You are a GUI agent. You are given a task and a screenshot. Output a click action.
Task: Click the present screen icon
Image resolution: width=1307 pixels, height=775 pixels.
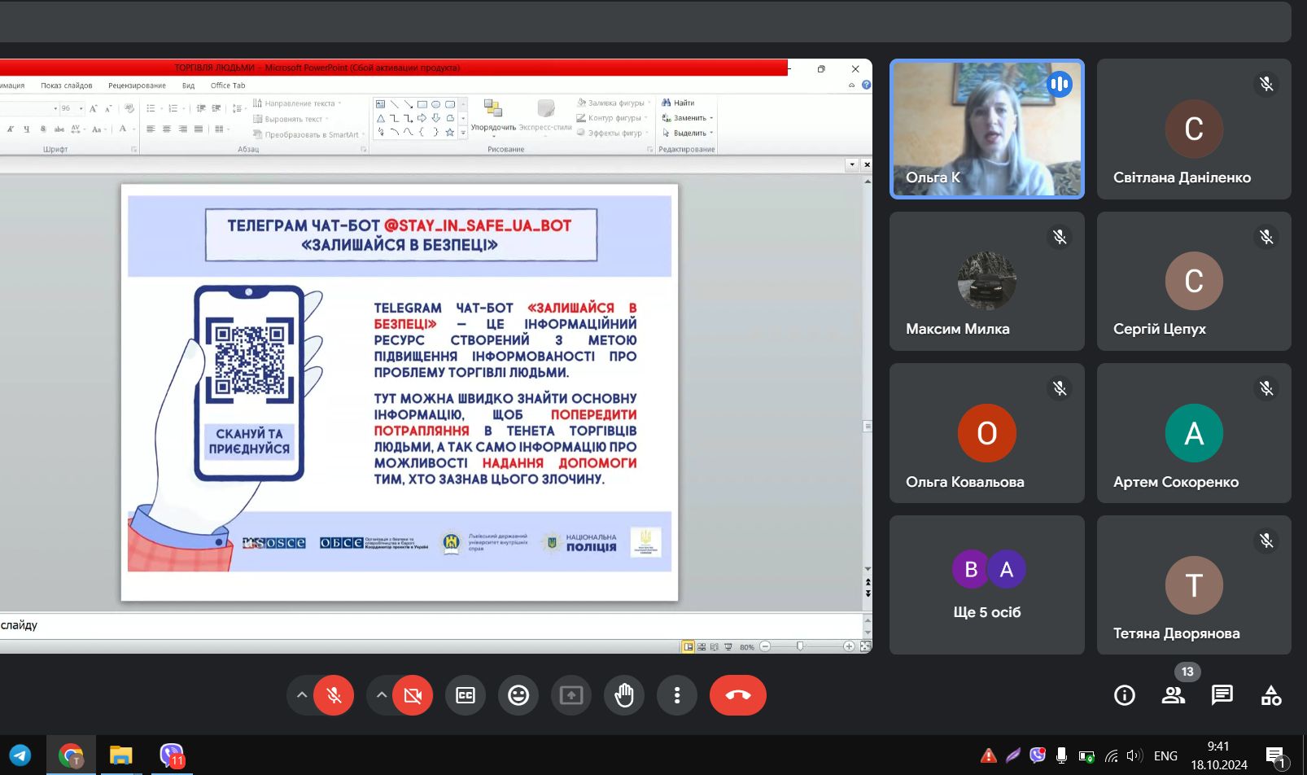(571, 695)
